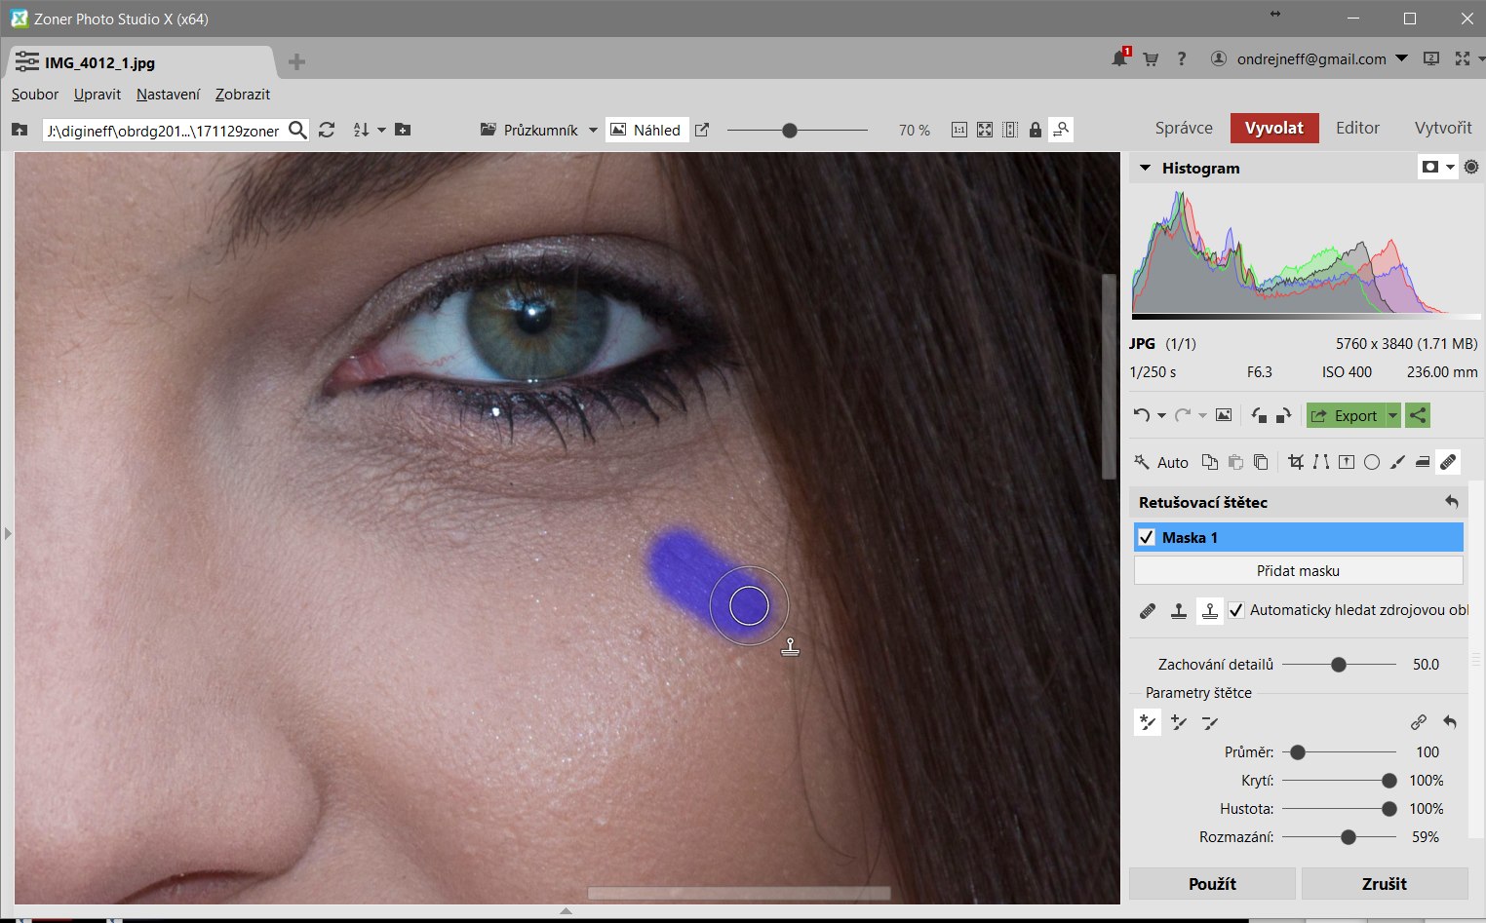
Task: Click the path search magnifier
Action: [x=298, y=130]
